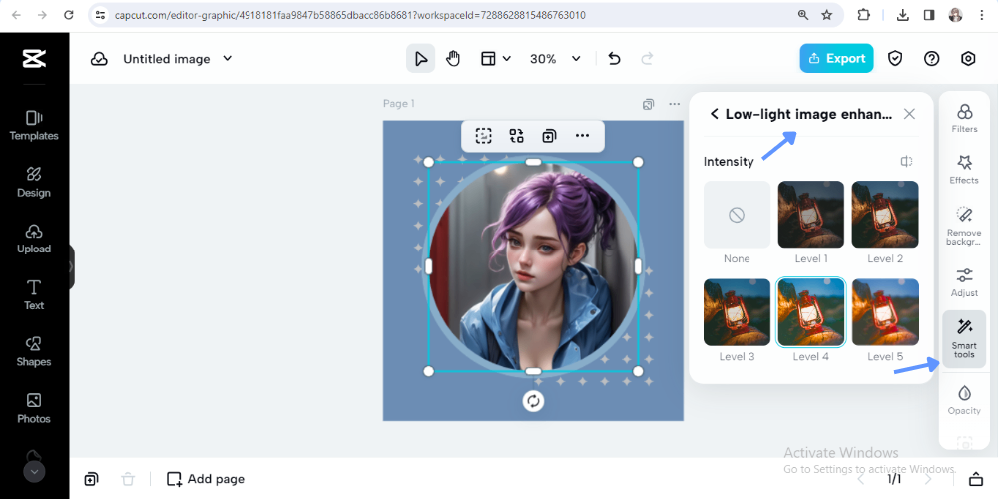Click the browser zoom magnifier icon
Viewport: 998px width, 499px height.
click(803, 15)
